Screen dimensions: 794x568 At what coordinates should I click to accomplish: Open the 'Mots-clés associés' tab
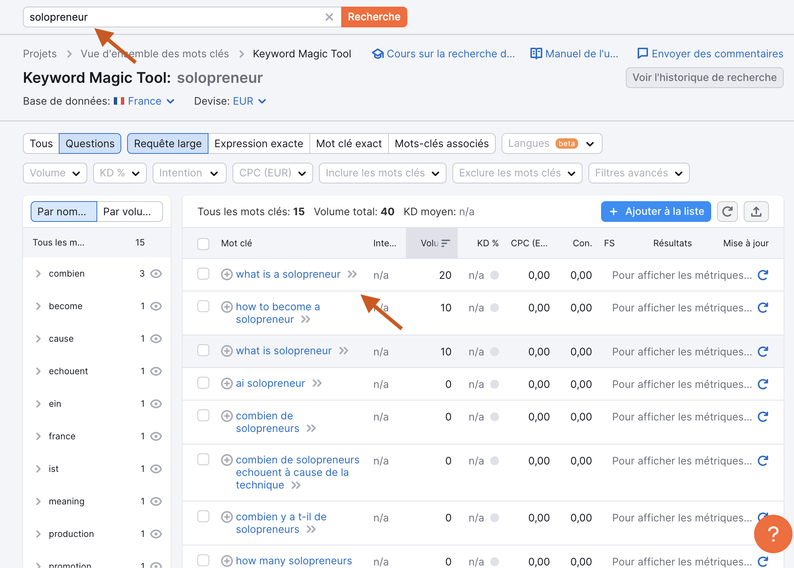click(x=442, y=143)
